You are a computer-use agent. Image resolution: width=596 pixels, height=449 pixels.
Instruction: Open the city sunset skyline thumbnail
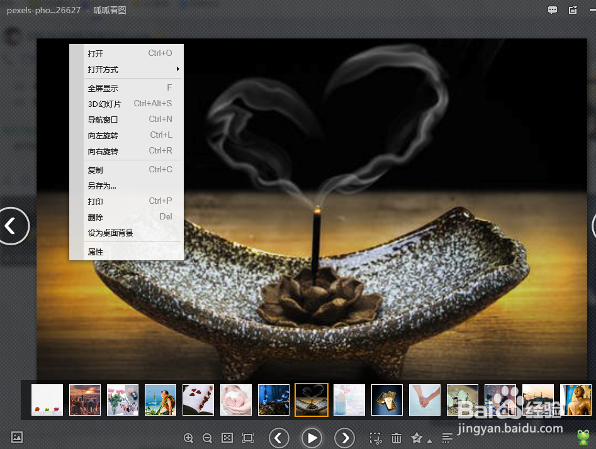pos(85,399)
